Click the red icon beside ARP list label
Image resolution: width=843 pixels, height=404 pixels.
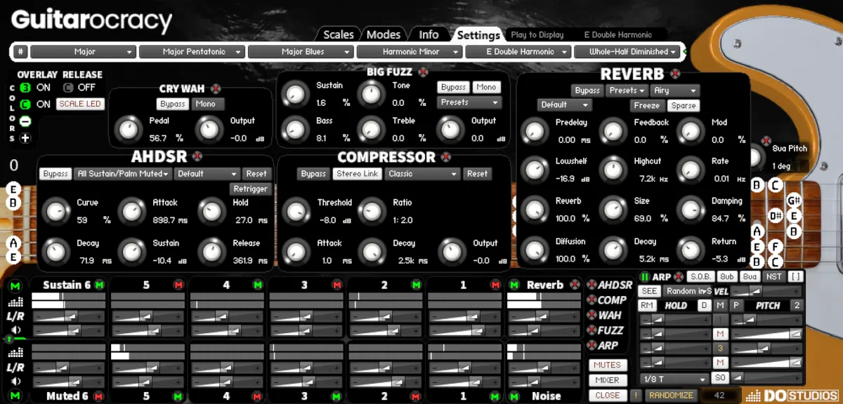[592, 346]
